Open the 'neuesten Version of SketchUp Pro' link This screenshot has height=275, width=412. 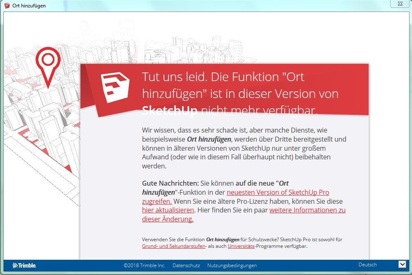[278, 192]
